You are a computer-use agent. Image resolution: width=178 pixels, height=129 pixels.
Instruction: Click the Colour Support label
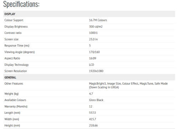[x=14, y=20]
